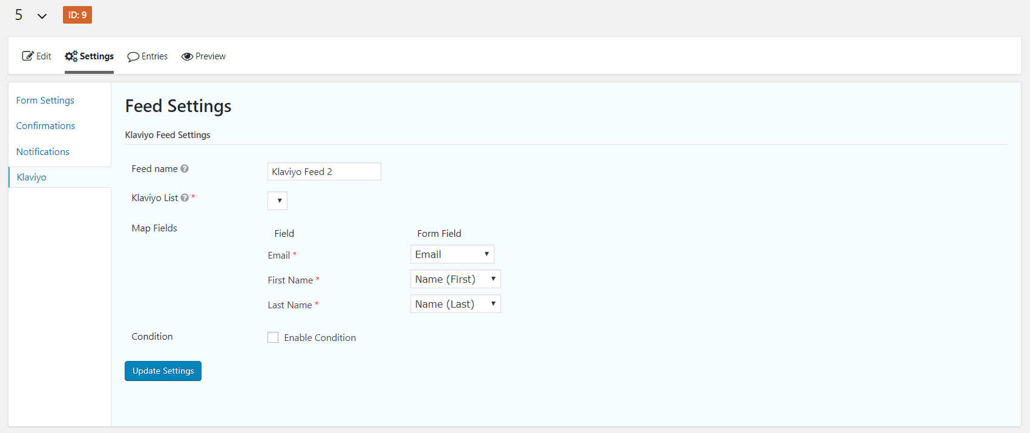Click the orange ID: 9 badge

pyautogui.click(x=77, y=15)
